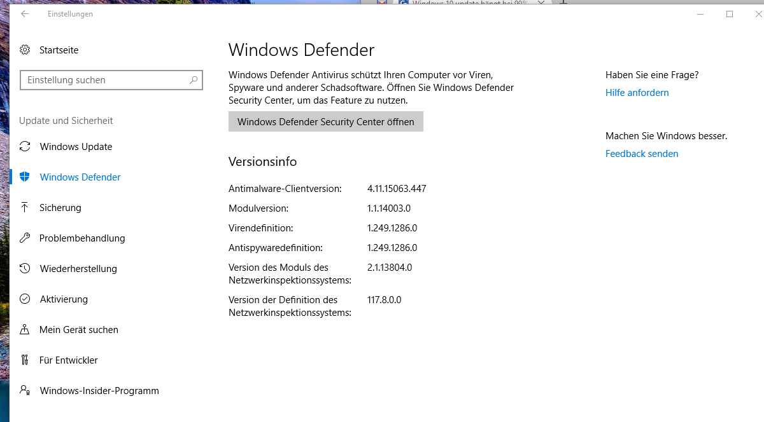Viewport: 764px width, 422px height.
Task: Click the Update und Sicherheit heading
Action: (x=66, y=121)
